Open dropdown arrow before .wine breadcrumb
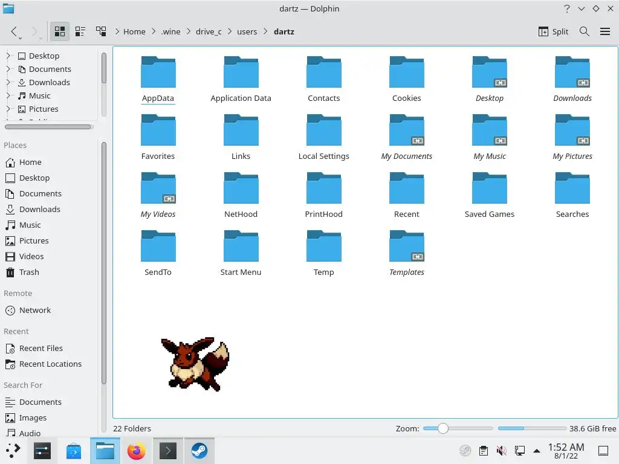Viewport: 619px width, 464px height. [x=154, y=31]
